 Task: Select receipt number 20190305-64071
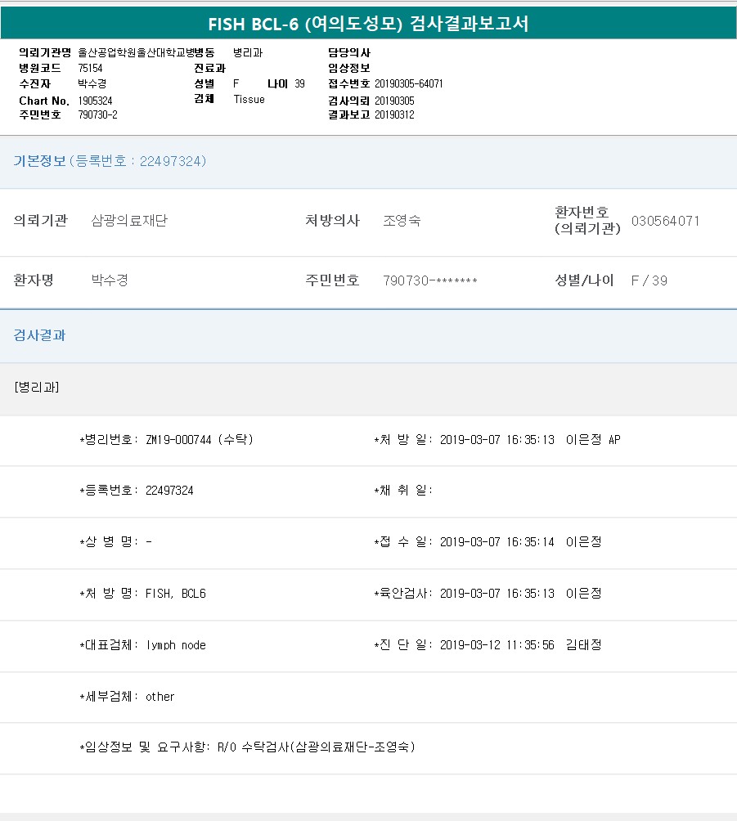(408, 83)
